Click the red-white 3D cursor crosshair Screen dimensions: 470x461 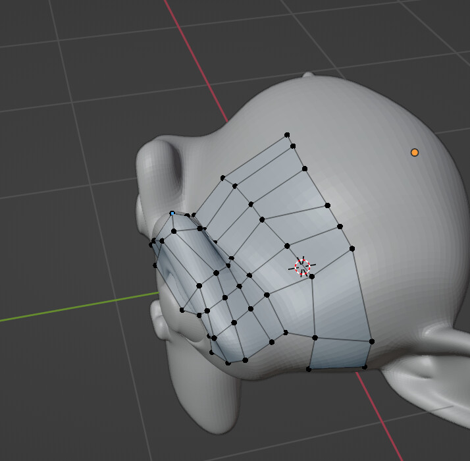302,267
